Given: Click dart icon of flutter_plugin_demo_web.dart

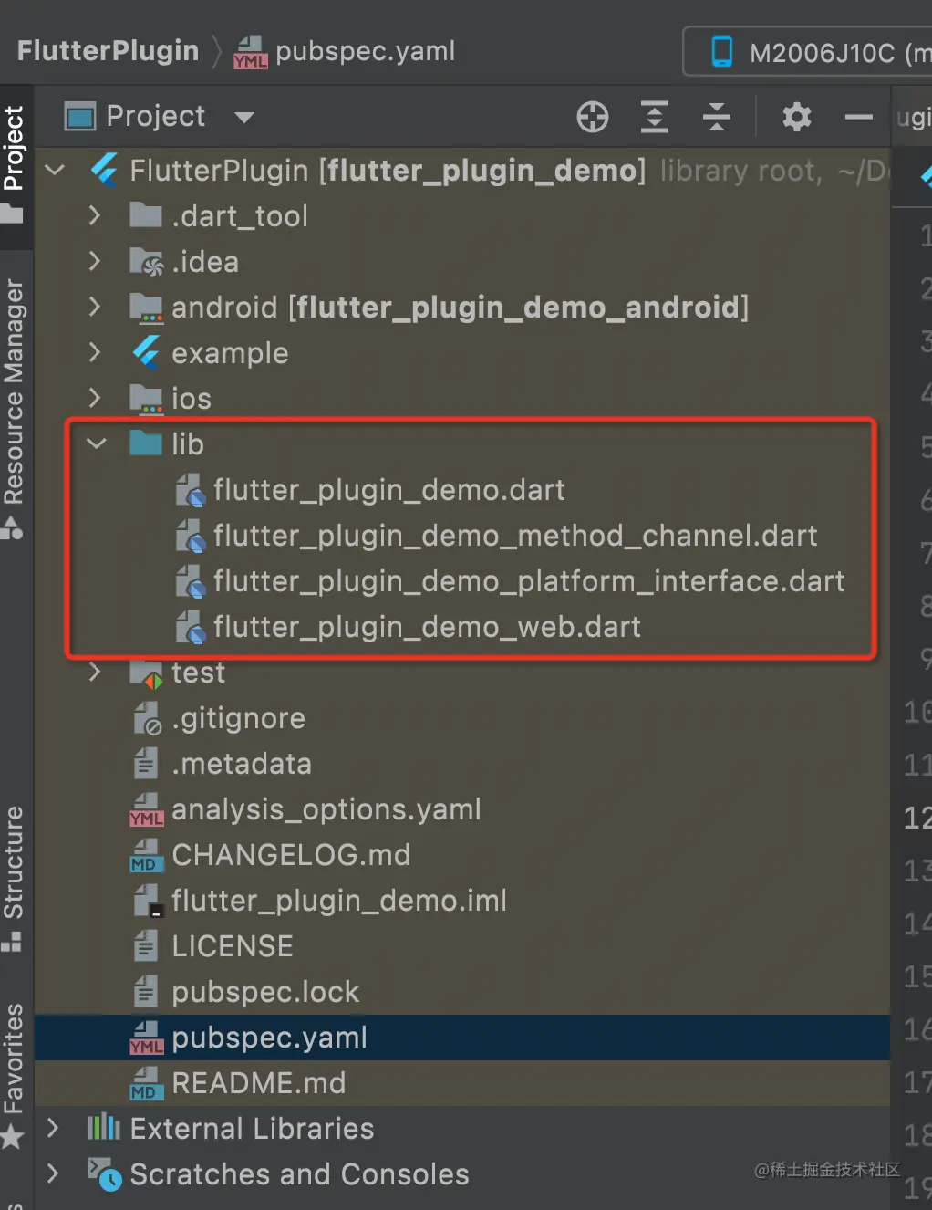Looking at the screenshot, I should click(x=190, y=627).
